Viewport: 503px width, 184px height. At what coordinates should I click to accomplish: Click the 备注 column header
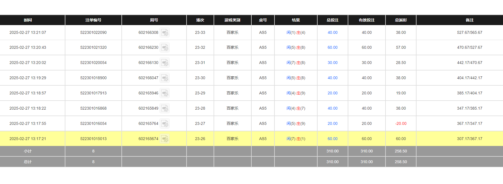469,20
